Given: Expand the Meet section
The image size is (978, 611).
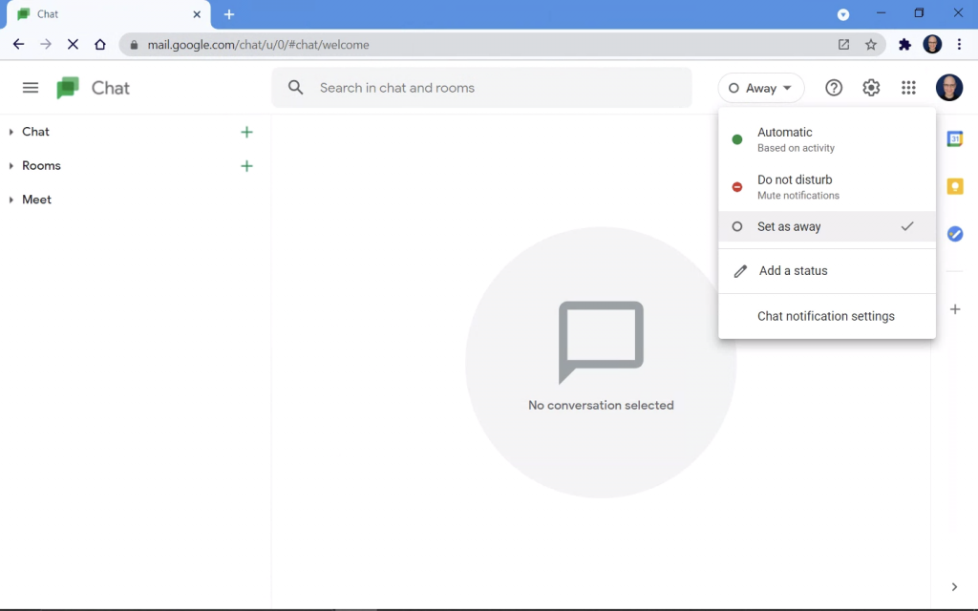Looking at the screenshot, I should (x=11, y=200).
